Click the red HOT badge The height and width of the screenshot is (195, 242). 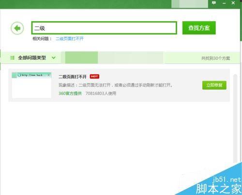click(94, 76)
